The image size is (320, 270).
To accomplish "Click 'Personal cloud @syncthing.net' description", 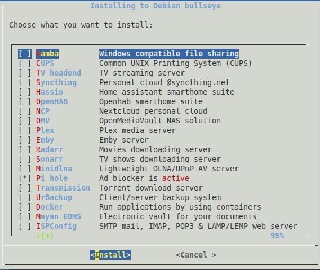I will 165,82.
